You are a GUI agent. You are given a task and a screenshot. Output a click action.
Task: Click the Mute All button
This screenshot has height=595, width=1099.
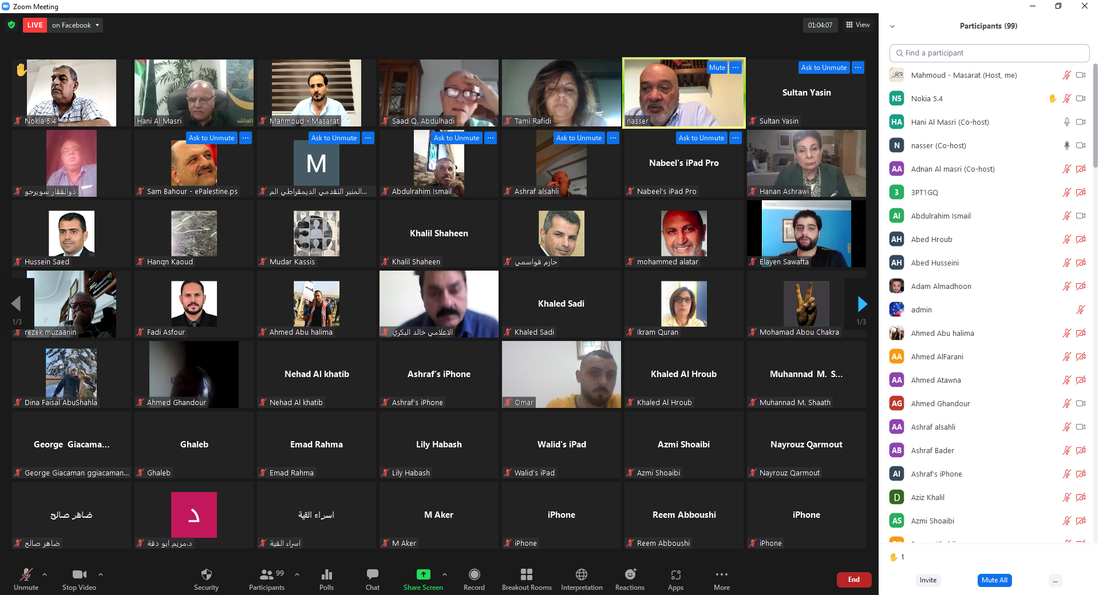(994, 580)
